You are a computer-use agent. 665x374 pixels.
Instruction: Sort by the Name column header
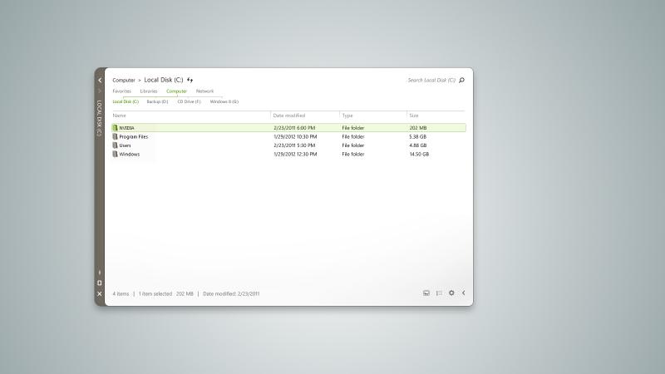click(119, 116)
